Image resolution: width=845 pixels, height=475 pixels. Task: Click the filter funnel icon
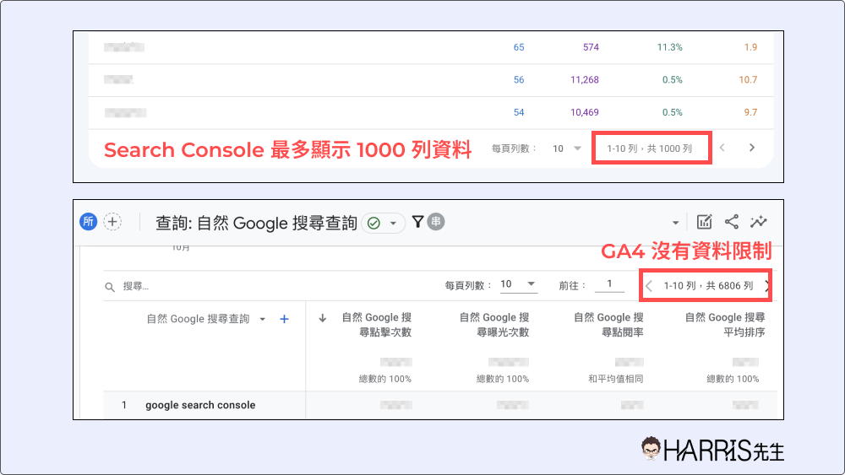(417, 222)
